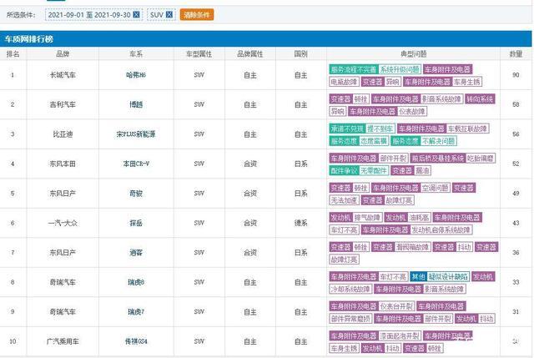Select brand cell 长城汽车

pyautogui.click(x=63, y=75)
